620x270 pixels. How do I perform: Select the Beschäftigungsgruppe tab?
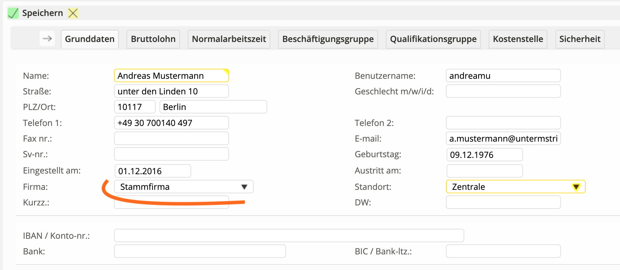pos(328,39)
